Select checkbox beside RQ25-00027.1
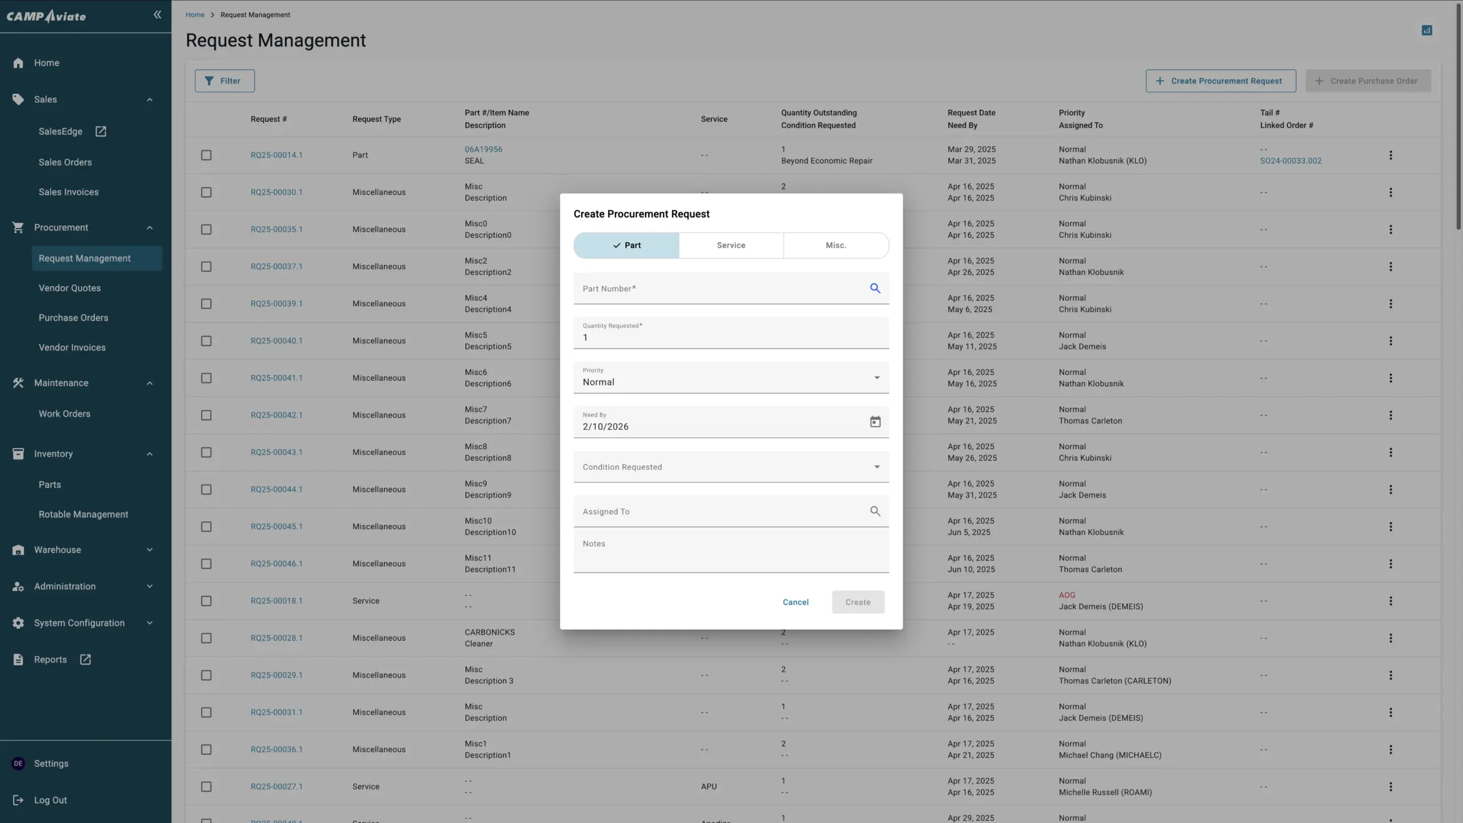The image size is (1463, 823). tap(206, 786)
